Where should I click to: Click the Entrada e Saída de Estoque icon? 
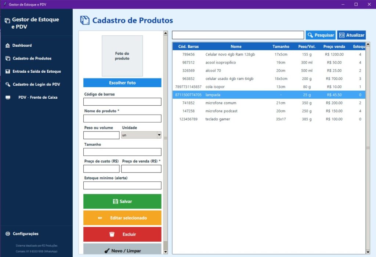[x=8, y=72]
